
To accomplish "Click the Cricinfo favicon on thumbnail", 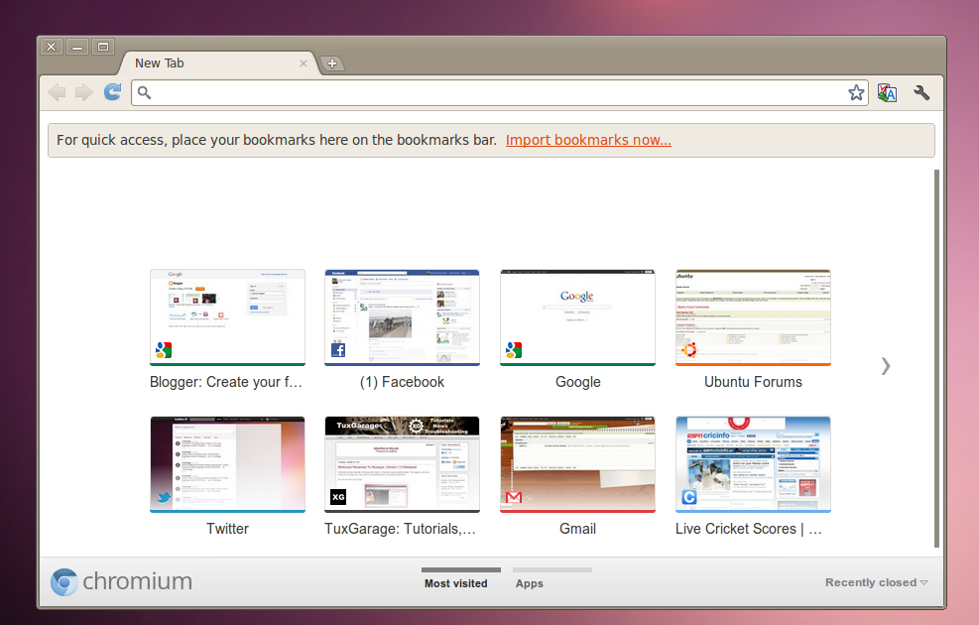I will point(689,497).
